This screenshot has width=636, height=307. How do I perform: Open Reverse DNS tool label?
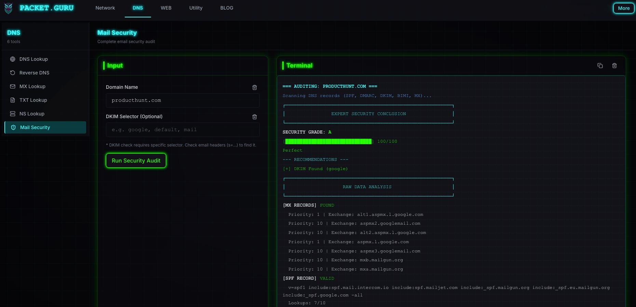coord(34,73)
